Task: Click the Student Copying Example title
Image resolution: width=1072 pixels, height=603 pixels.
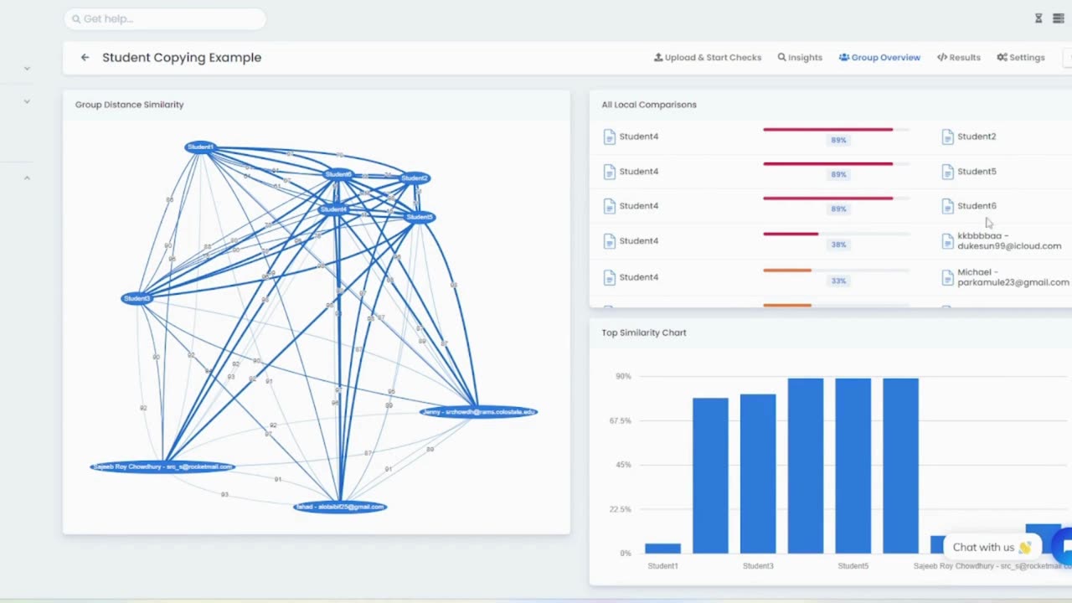Action: (182, 58)
